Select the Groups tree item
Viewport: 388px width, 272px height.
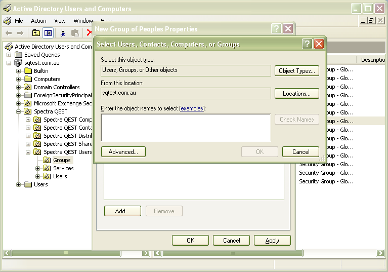[62, 160]
